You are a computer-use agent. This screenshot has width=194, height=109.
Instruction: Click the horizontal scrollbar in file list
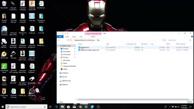pyautogui.click(x=133, y=99)
